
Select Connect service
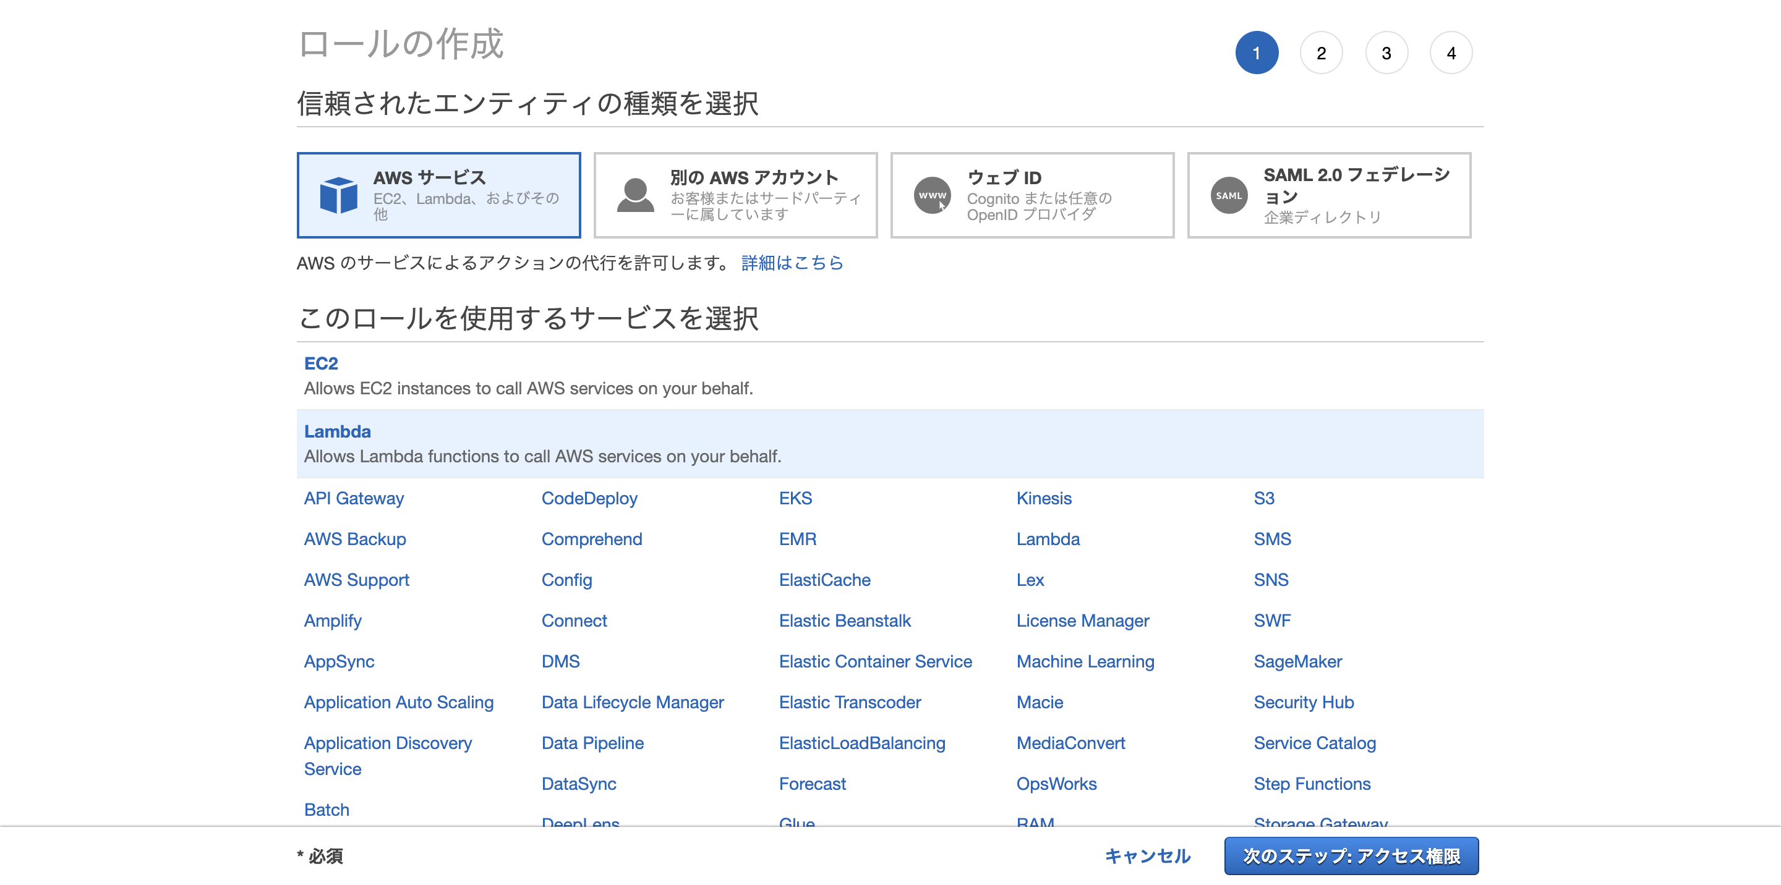click(574, 621)
